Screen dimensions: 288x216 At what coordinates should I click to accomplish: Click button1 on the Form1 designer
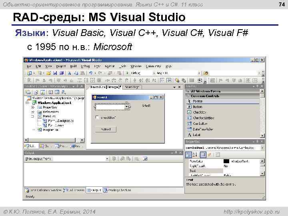[x=106, y=129]
